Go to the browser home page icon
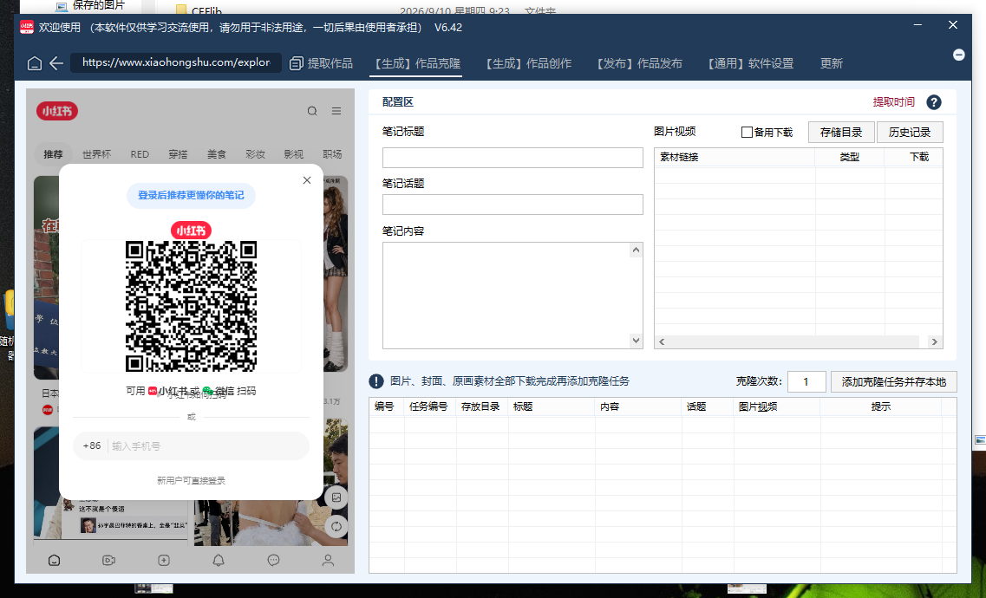Screen dimensions: 986x598 click(35, 63)
